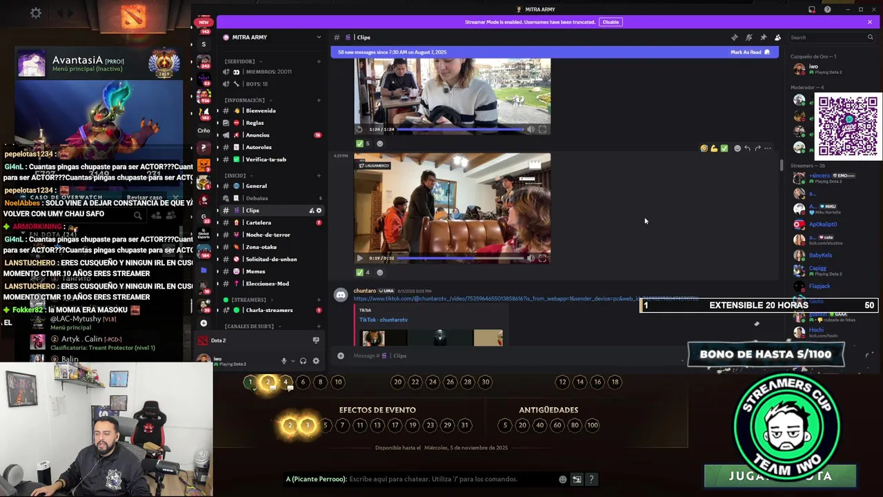Create channel in INFORMACIÓN category plus
Viewport: 883px width, 497px height.
click(319, 100)
